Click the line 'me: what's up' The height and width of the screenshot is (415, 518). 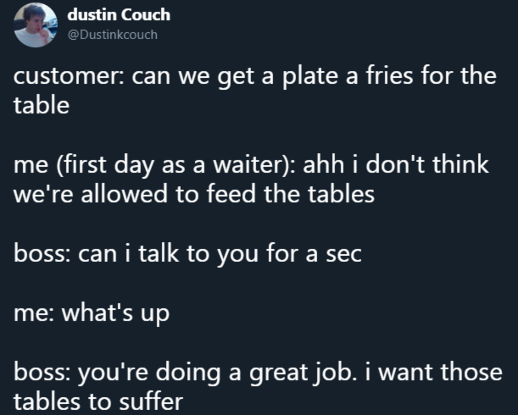(x=92, y=313)
